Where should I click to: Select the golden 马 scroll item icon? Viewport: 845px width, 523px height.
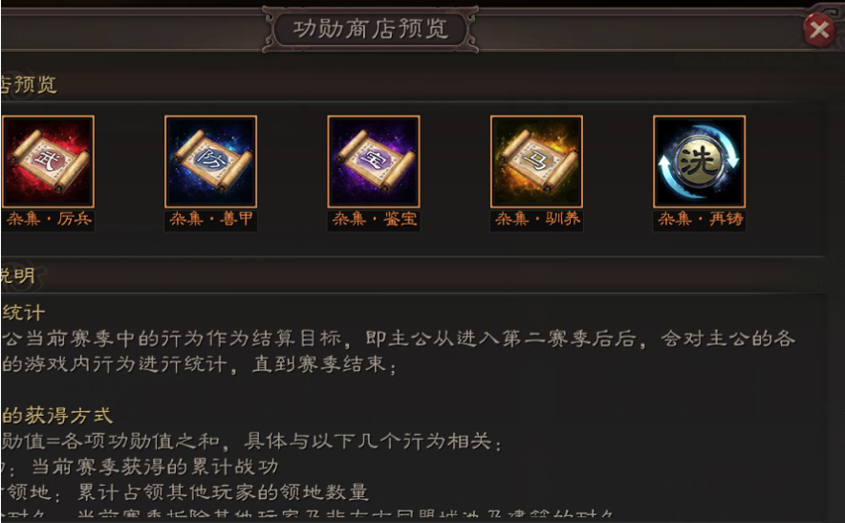537,162
